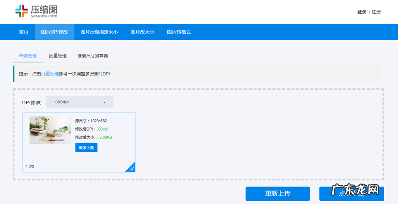Switch to the 批量处理 tab

coord(58,56)
